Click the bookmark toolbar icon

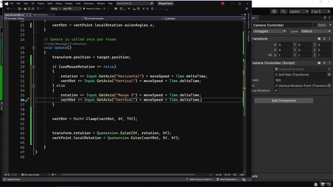(152, 9)
